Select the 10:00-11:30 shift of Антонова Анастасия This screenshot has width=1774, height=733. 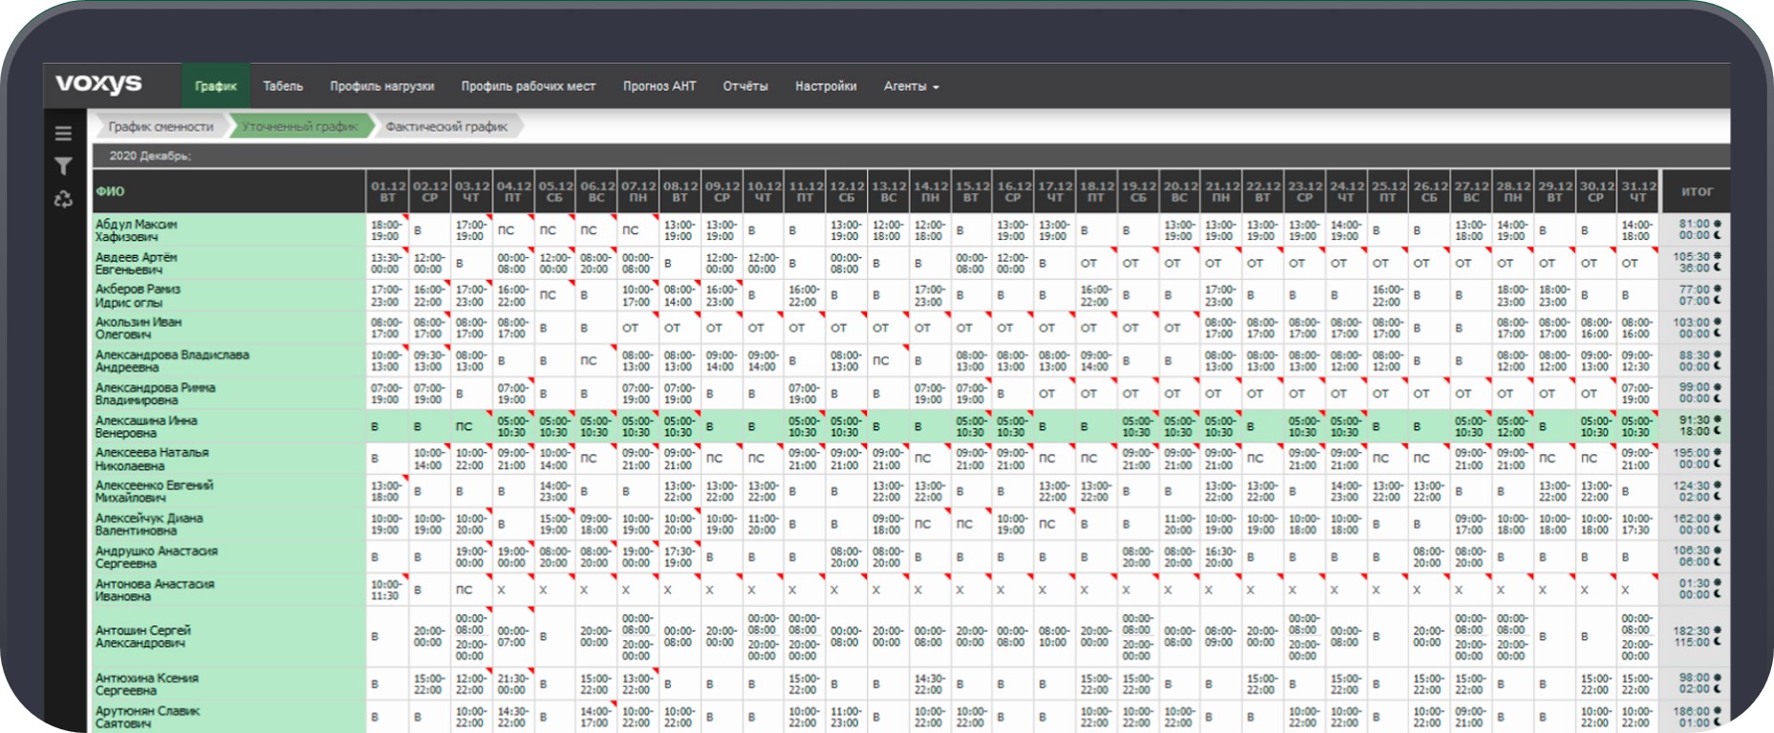coord(386,590)
